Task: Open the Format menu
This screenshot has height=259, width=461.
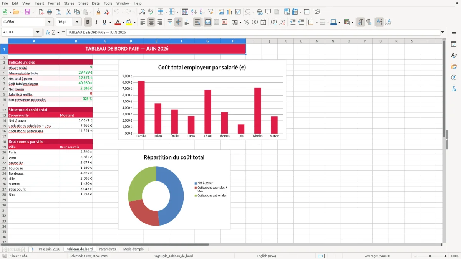Action: 54,3
